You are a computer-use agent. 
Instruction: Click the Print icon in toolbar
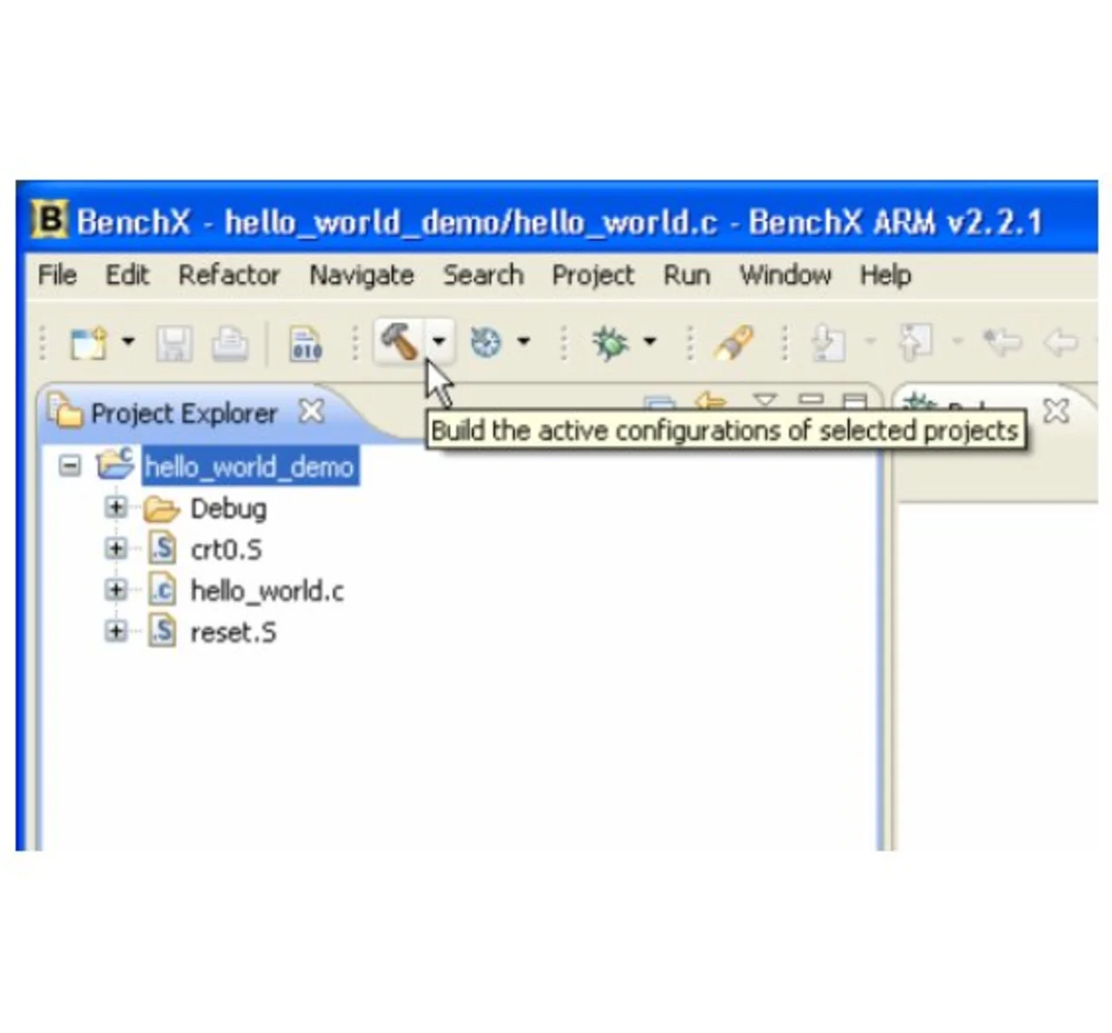(229, 344)
